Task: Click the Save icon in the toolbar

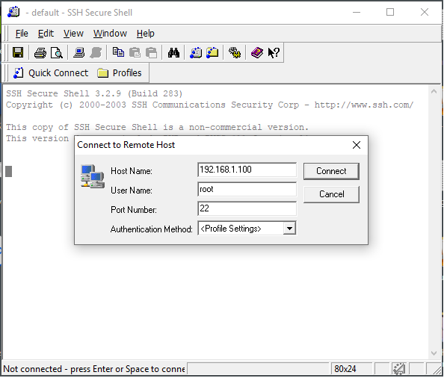Action: (18, 53)
